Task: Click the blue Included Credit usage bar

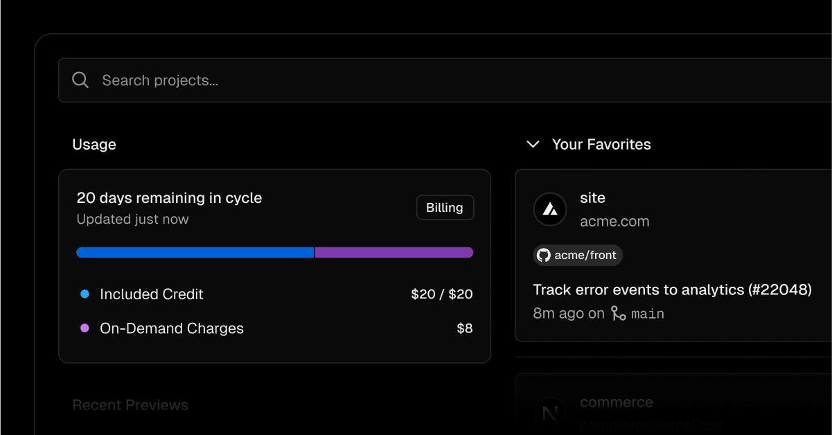Action: tap(195, 253)
